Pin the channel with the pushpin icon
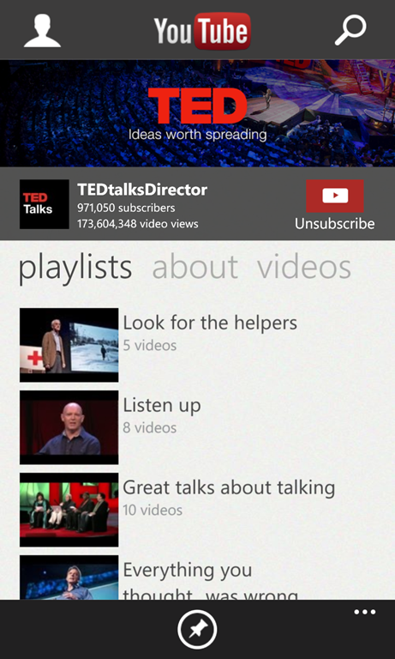395x659 pixels. (x=197, y=630)
